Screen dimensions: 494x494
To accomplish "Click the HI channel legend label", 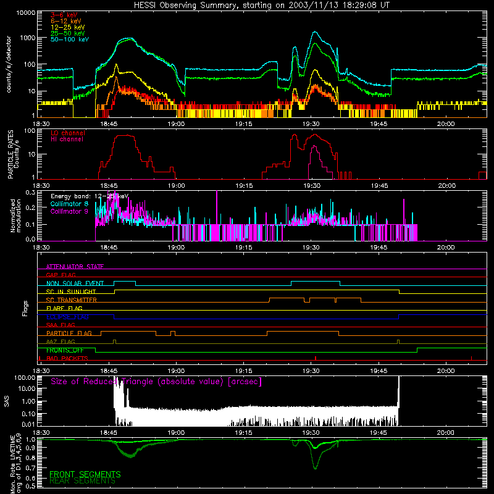I will tap(67, 139).
